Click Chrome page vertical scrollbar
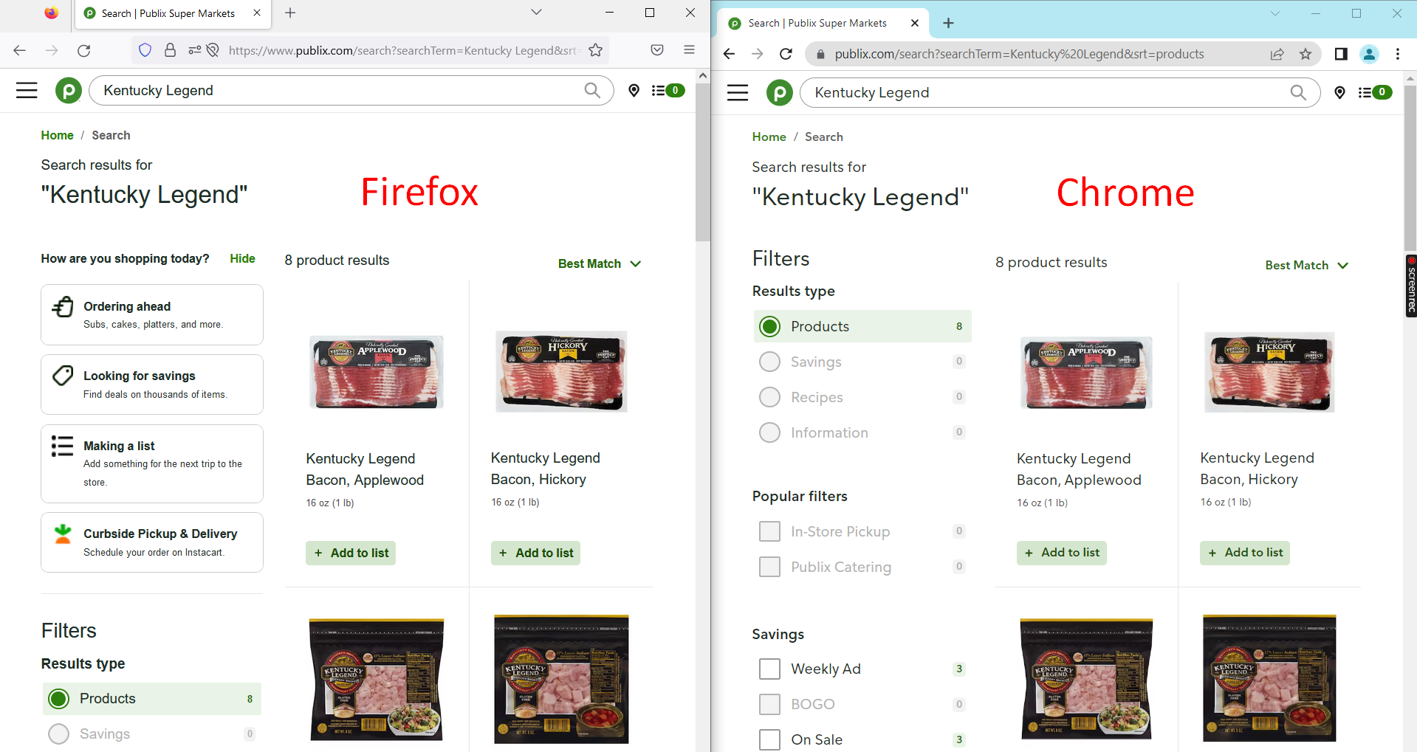The width and height of the screenshot is (1417, 752). point(1410,168)
